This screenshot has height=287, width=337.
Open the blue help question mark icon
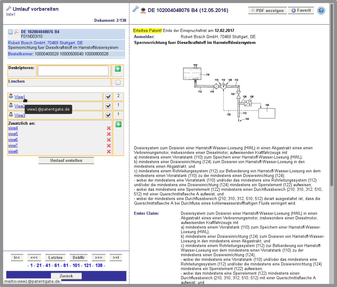[x=321, y=10]
